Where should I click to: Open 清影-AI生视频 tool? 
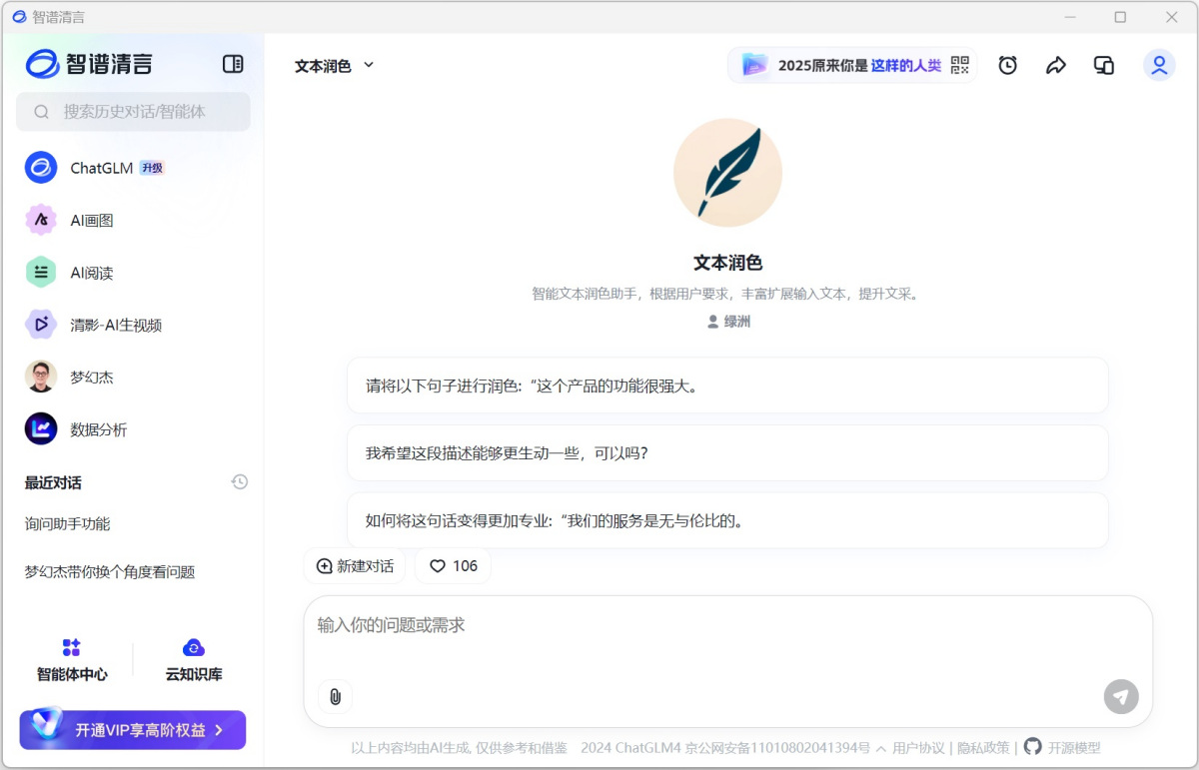click(x=115, y=325)
